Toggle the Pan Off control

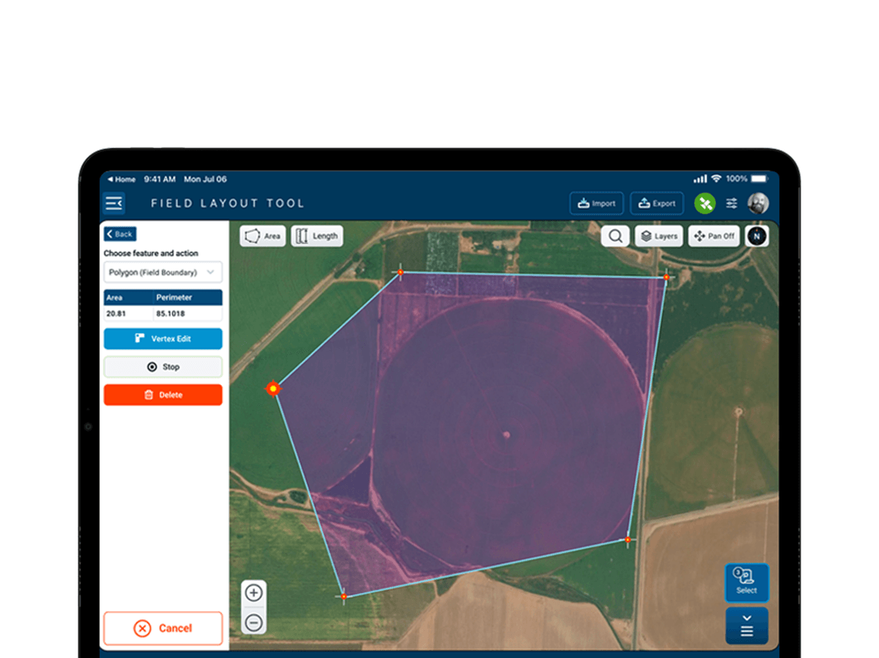tap(713, 236)
